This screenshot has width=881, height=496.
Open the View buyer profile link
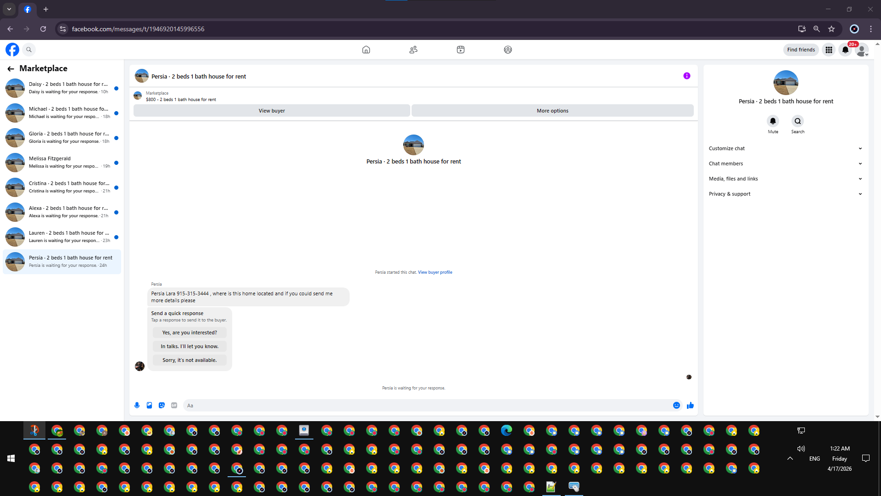click(435, 272)
